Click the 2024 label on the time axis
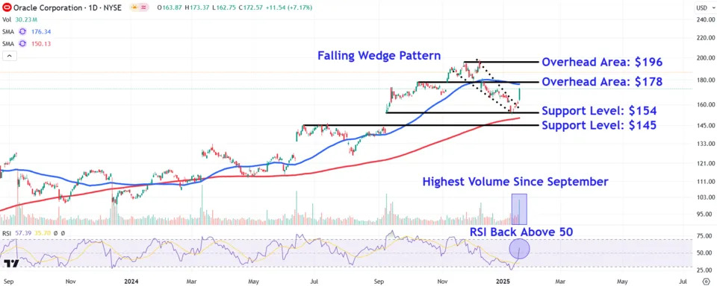This screenshot has height=286, width=717. coord(131,281)
